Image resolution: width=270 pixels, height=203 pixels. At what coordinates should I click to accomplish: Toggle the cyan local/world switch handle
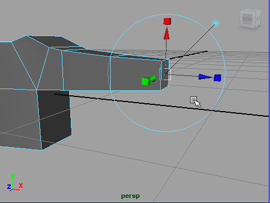(216, 23)
